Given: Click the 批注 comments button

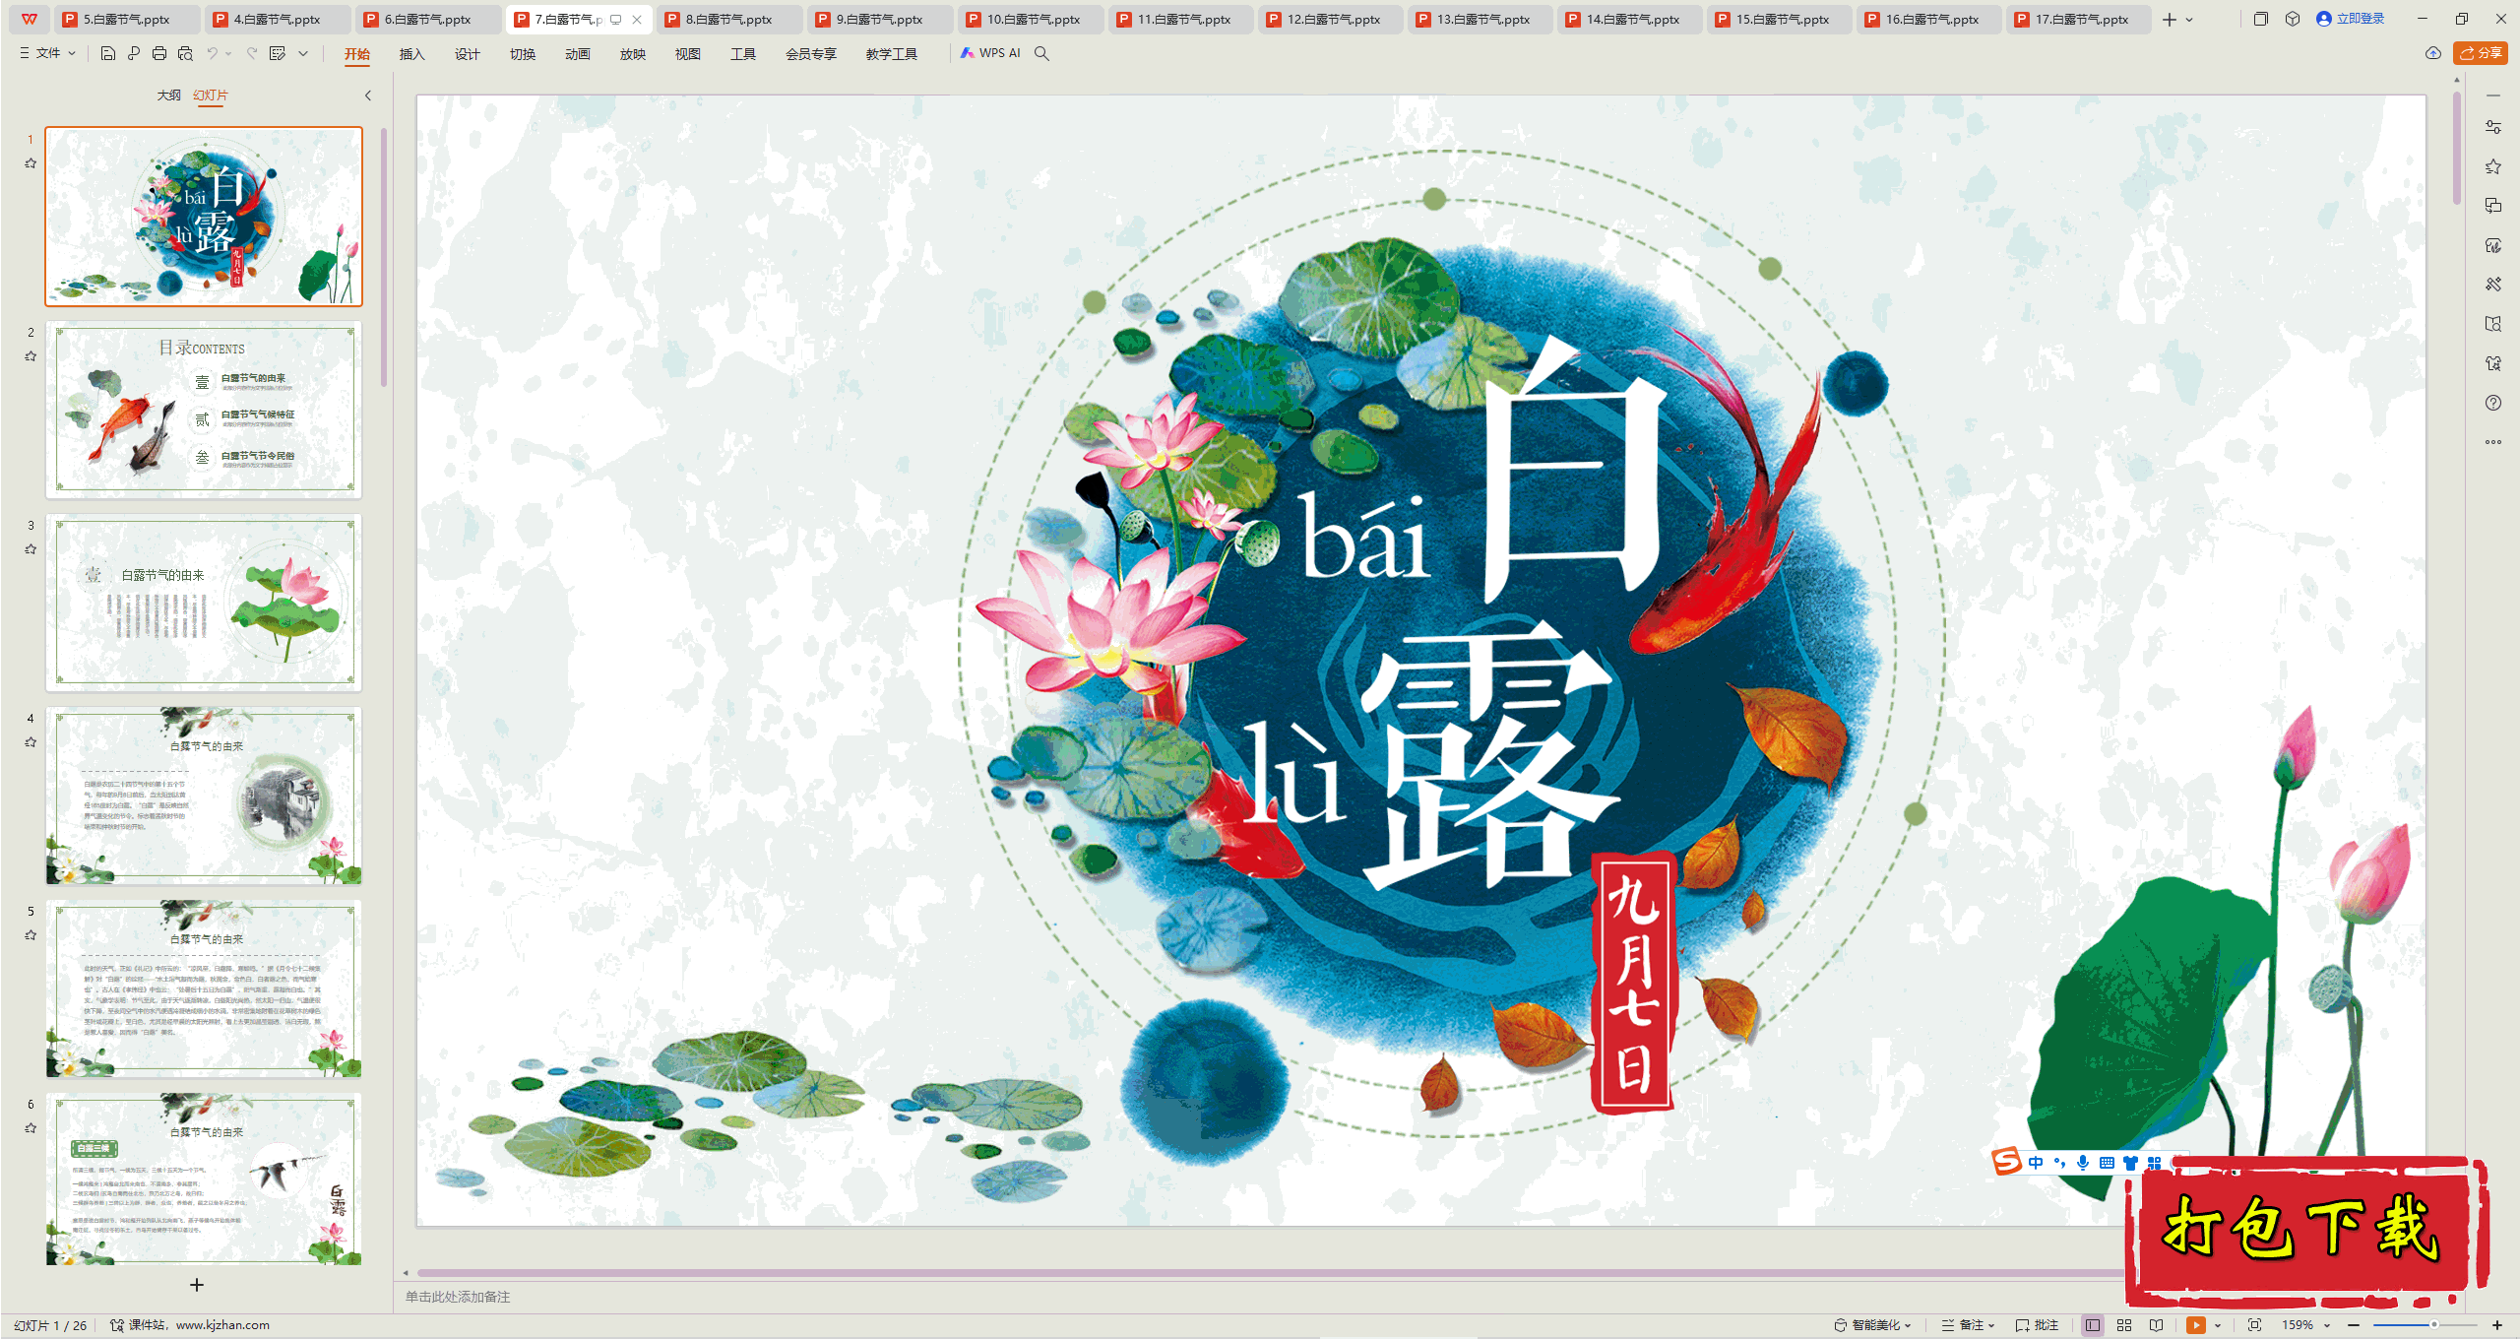Looking at the screenshot, I should (2037, 1325).
